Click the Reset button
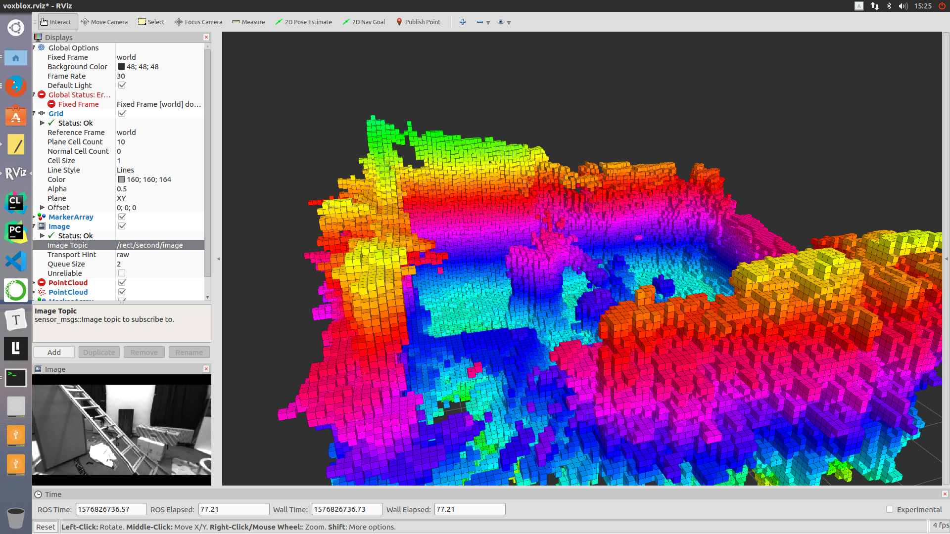 (x=46, y=527)
